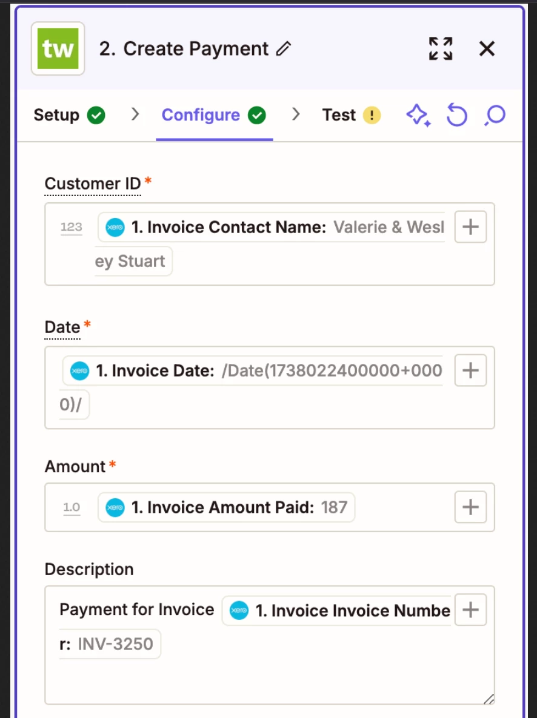Viewport: 537px width, 718px height.
Task: Click green checkmark beside Configure
Action: point(257,116)
